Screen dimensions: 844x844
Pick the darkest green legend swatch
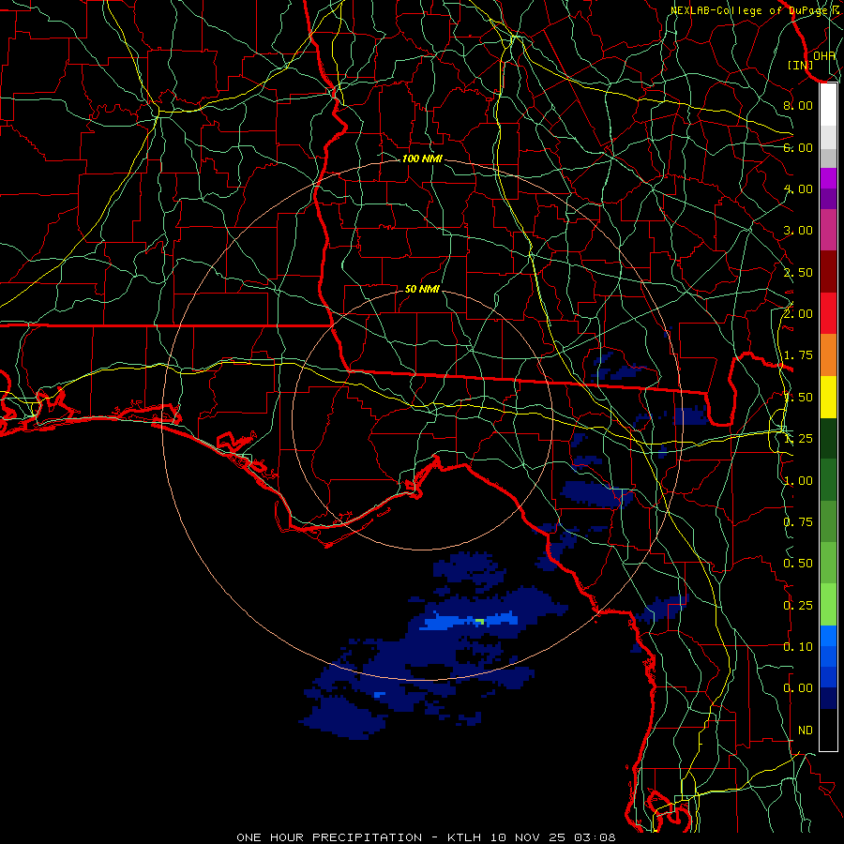point(828,439)
